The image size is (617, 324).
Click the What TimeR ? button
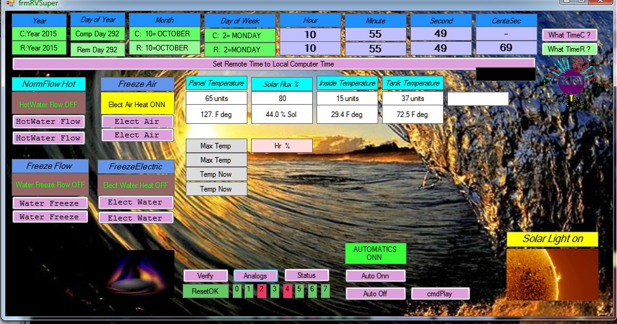(569, 49)
